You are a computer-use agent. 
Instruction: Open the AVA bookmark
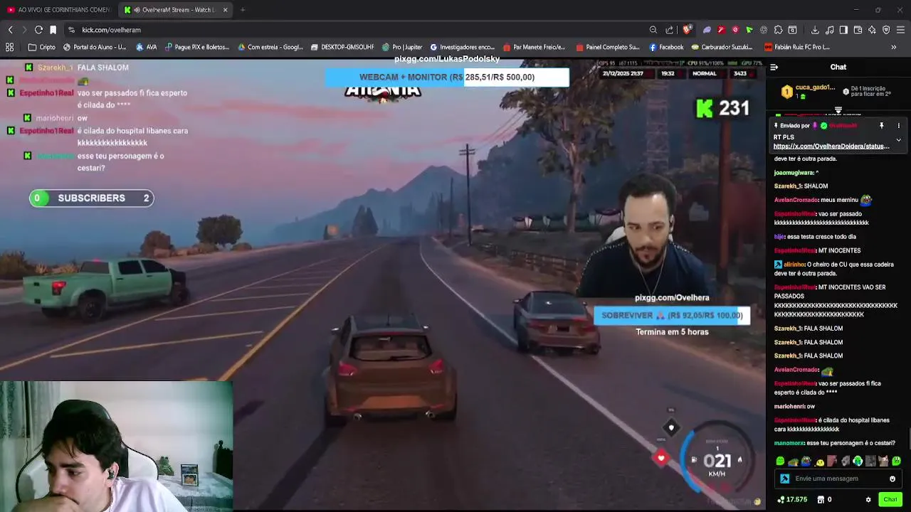tap(147, 47)
